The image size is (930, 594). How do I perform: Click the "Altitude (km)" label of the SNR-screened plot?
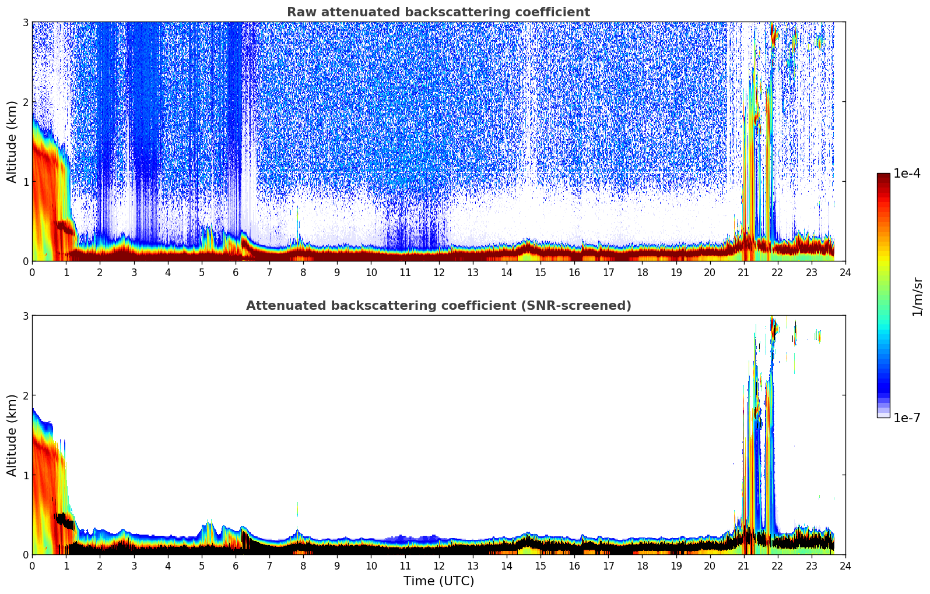pyautogui.click(x=12, y=435)
